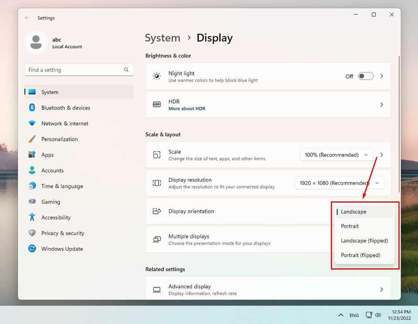
Task: Click the speaker icon in system tray
Action: tap(378, 315)
